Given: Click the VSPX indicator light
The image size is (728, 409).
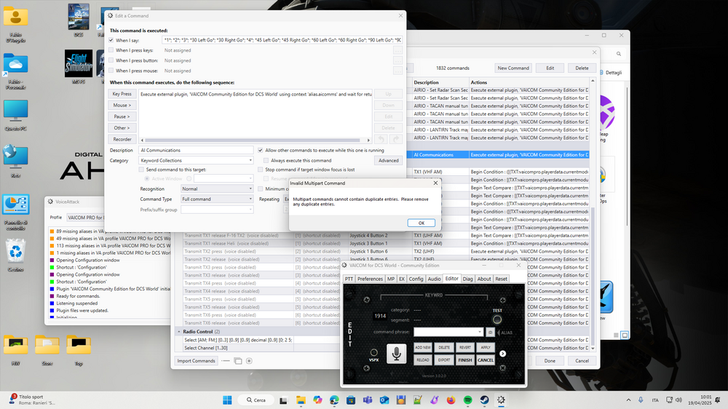Looking at the screenshot, I should [373, 354].
